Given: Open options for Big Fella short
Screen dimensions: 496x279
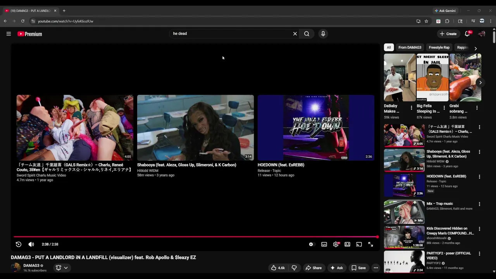Looking at the screenshot, I should coord(444,108).
